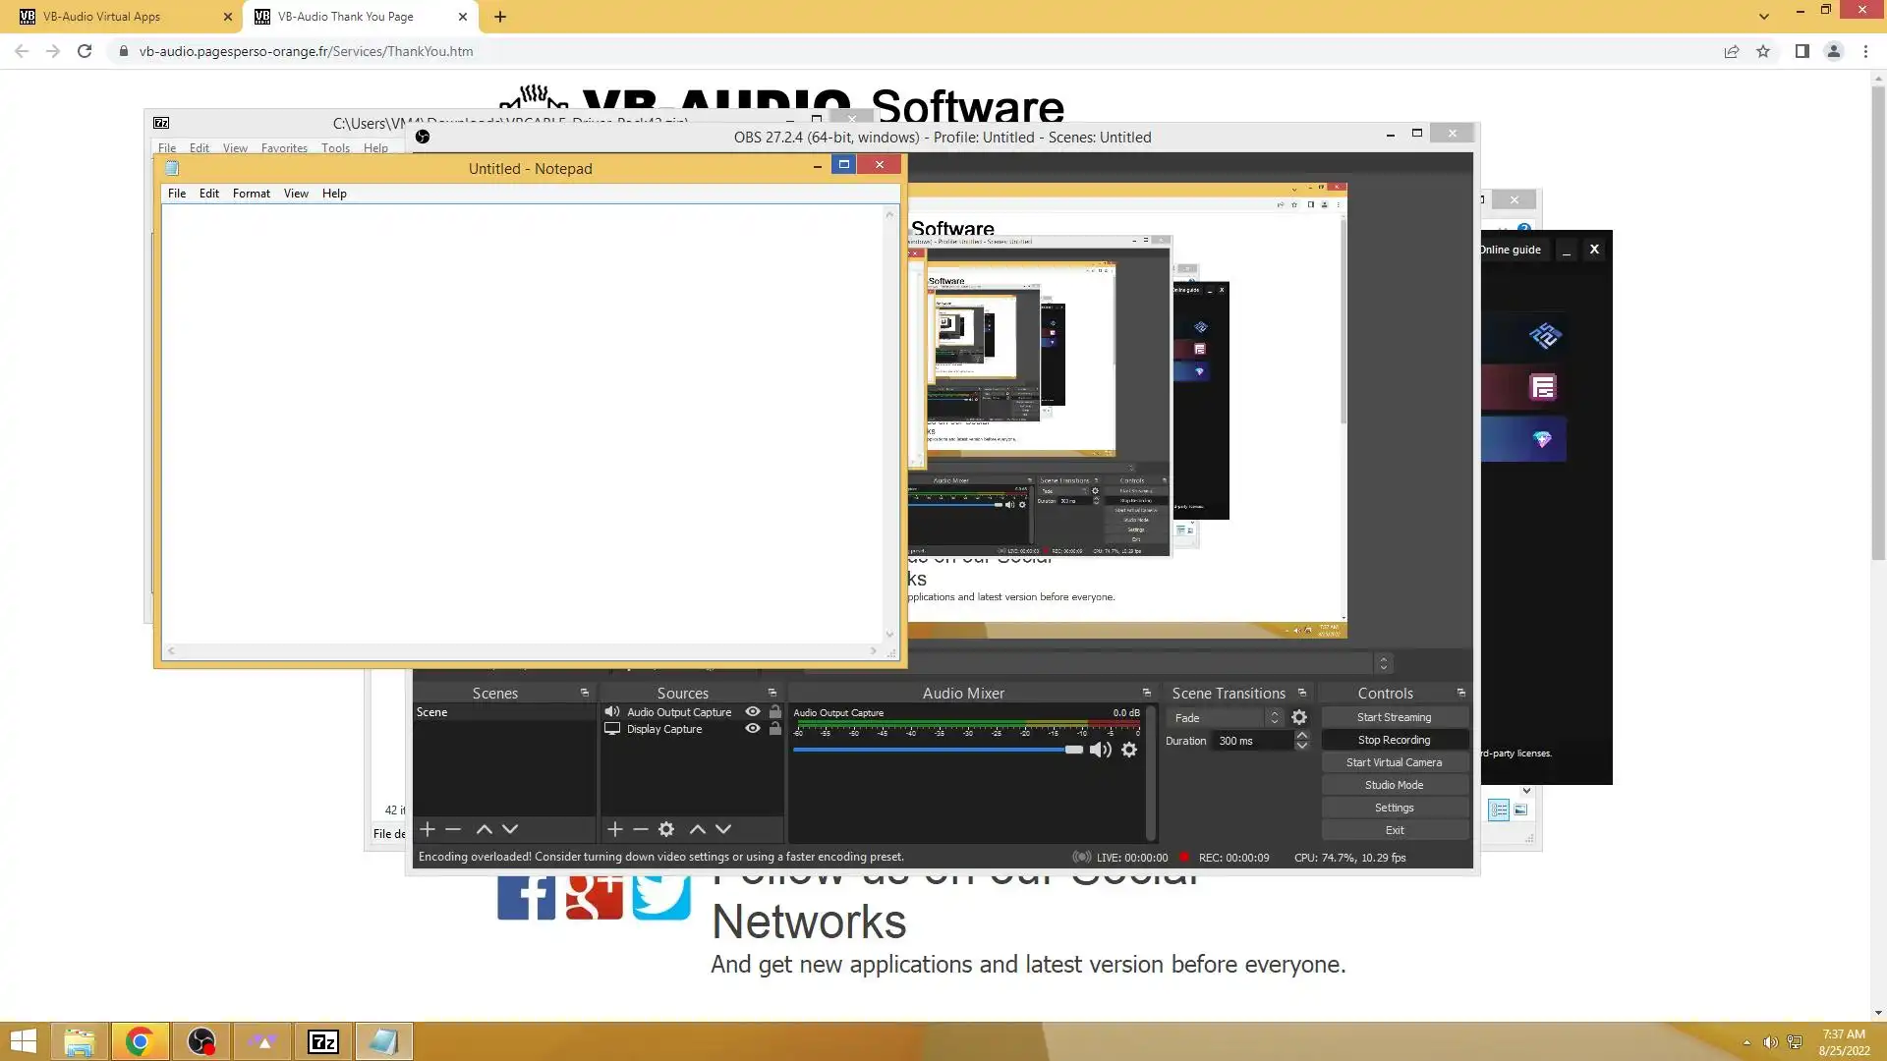Hide Audio Output Capture source eye
This screenshot has width=1887, height=1061.
753,712
